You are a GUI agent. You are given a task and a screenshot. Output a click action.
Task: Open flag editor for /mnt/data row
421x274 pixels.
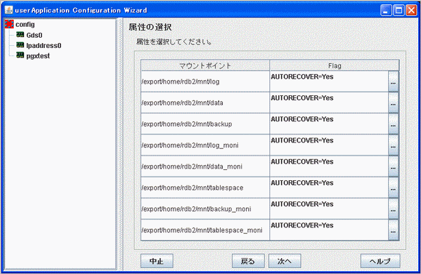(x=393, y=103)
